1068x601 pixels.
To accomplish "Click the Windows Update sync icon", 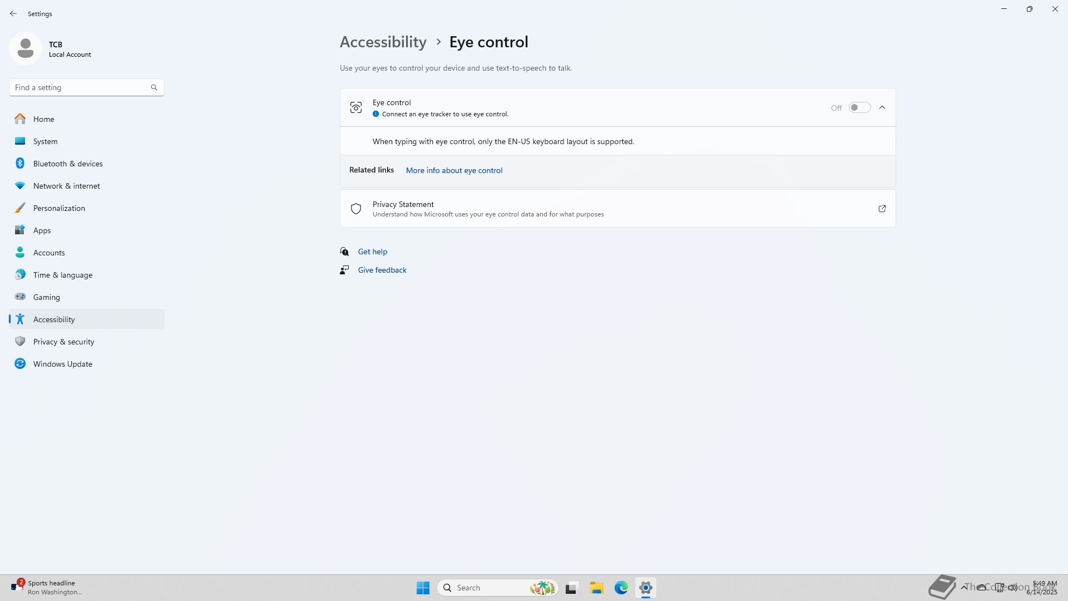I will (20, 364).
